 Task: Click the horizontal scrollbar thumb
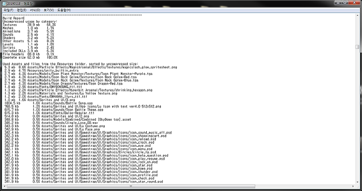pos(131,186)
